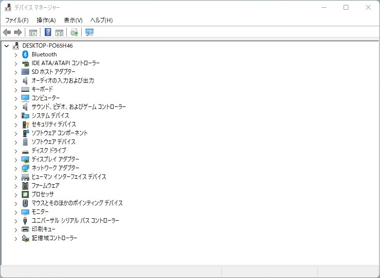Screen dimensions: 380x278
Task: Click the オーディオの入力および出力 speaker icon
Action: [25, 81]
